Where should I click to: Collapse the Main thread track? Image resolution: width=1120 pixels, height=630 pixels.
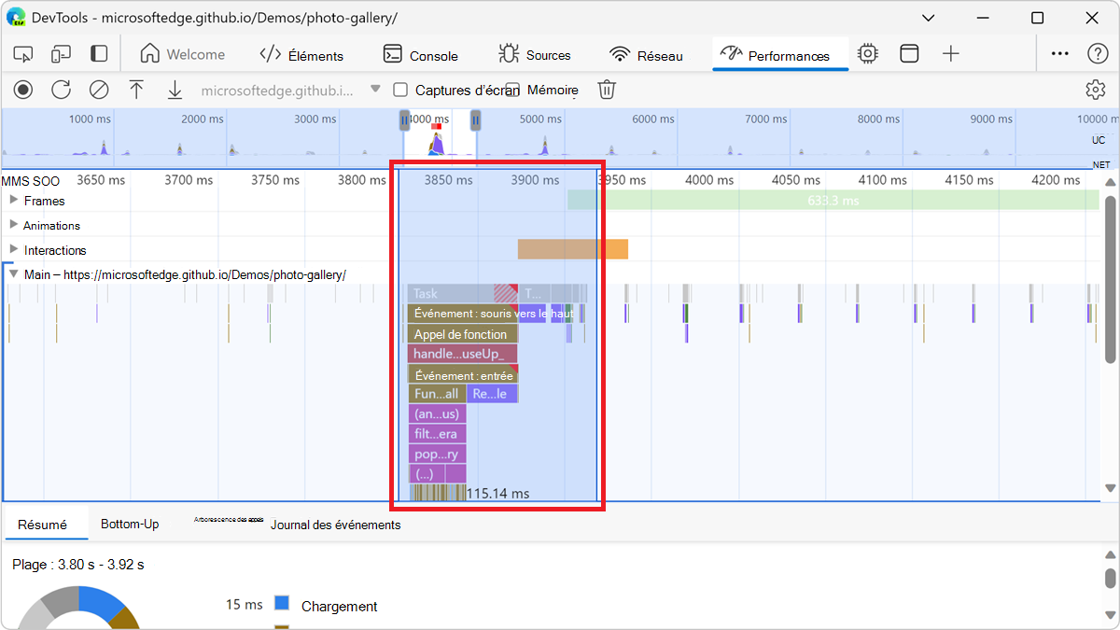pyautogui.click(x=14, y=274)
